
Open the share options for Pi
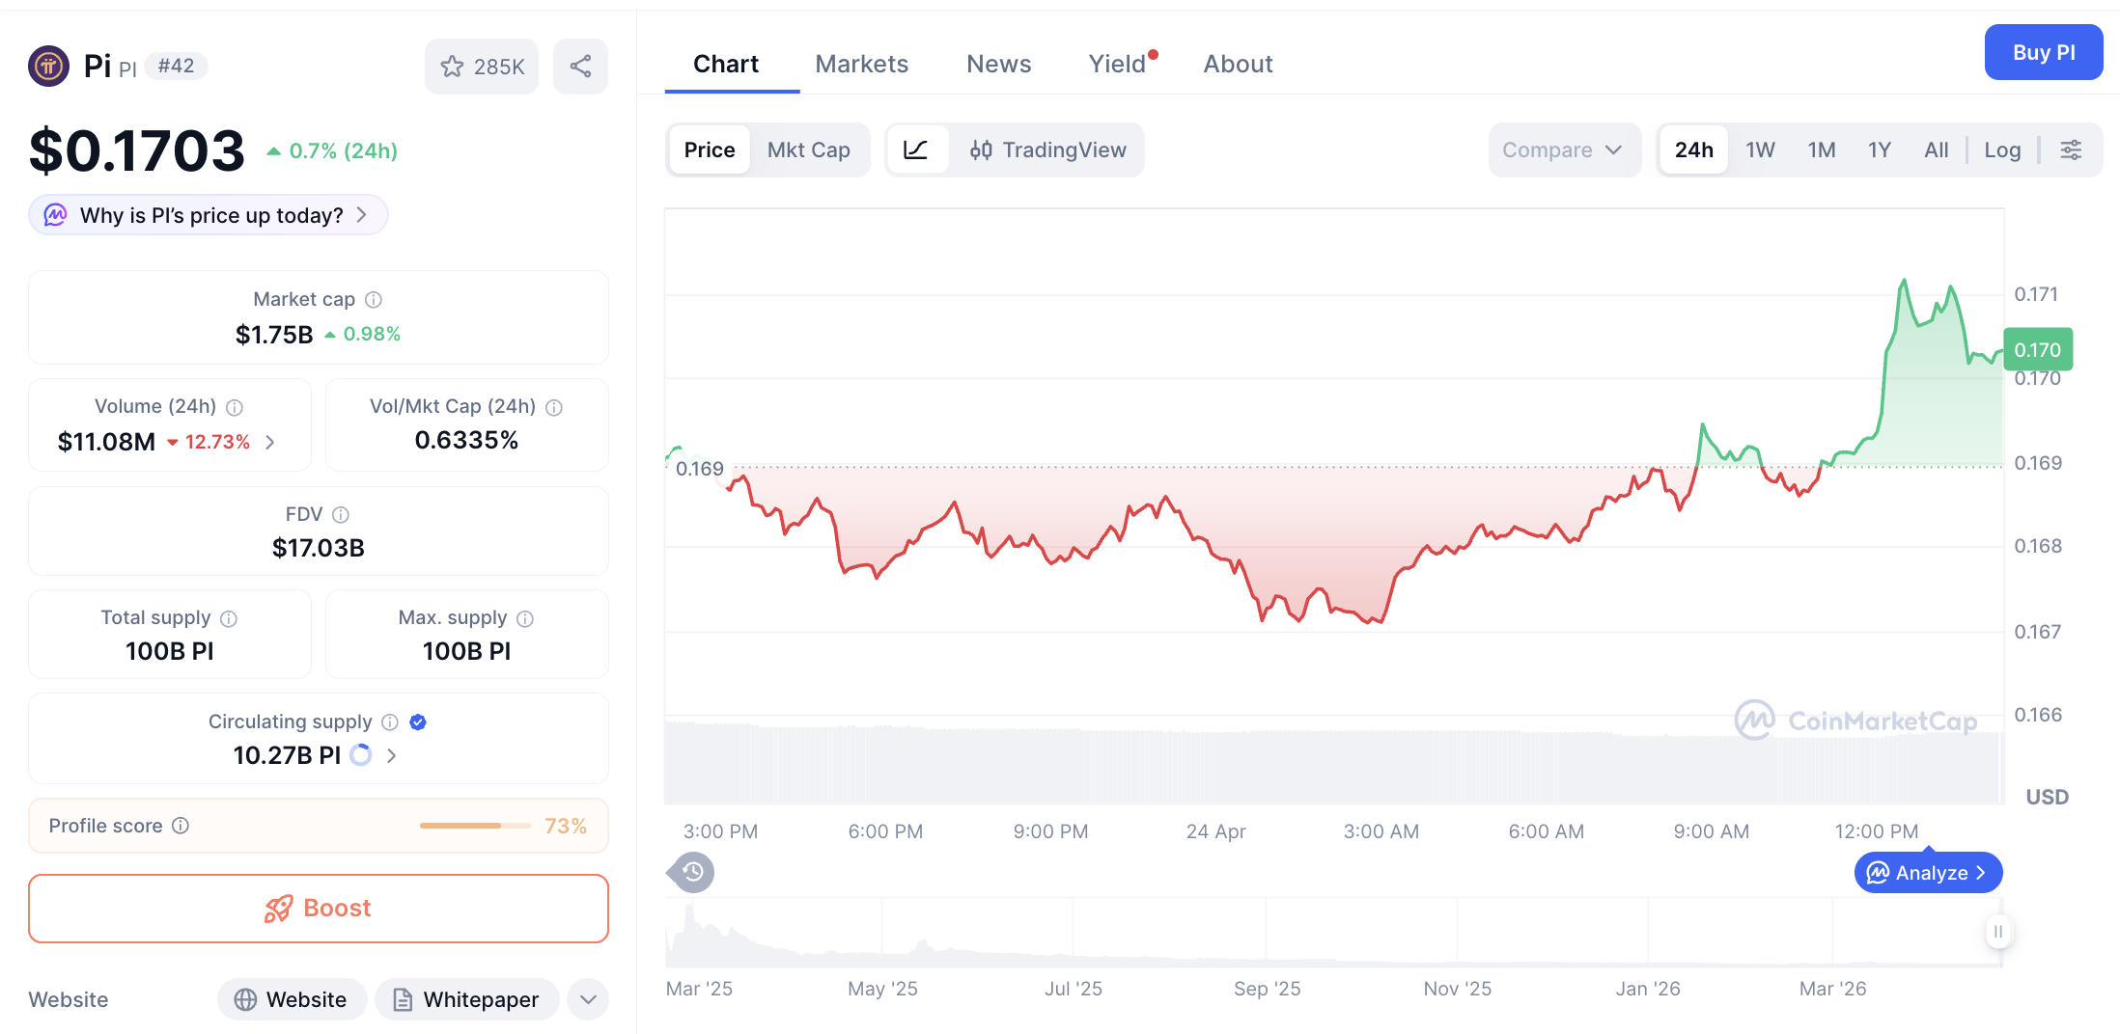(580, 66)
